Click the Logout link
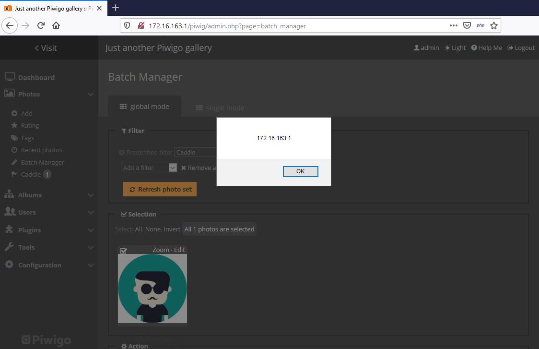The height and width of the screenshot is (349, 539). pos(521,48)
